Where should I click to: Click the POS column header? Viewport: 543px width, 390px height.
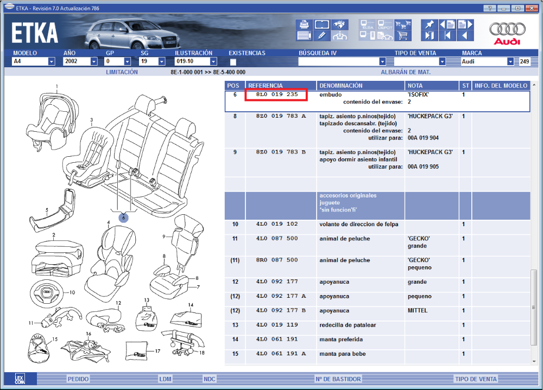pyautogui.click(x=235, y=86)
